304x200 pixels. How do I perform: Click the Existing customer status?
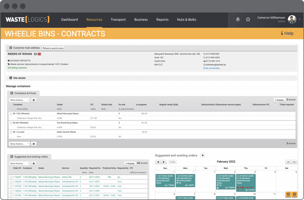17,68
